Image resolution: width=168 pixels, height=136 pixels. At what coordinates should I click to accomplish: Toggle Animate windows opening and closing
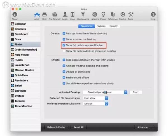pos(64,66)
